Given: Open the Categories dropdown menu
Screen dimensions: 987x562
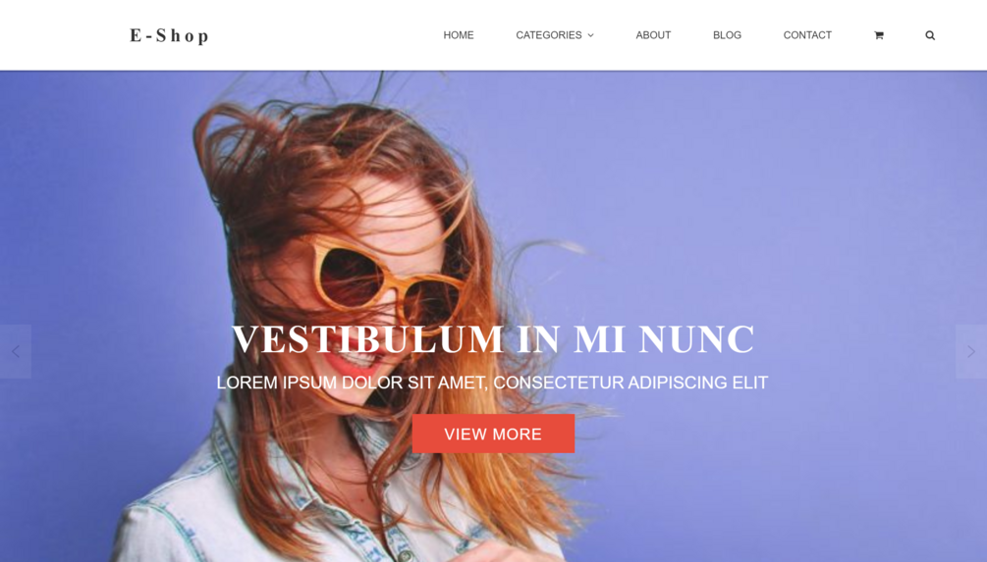Looking at the screenshot, I should (x=555, y=35).
